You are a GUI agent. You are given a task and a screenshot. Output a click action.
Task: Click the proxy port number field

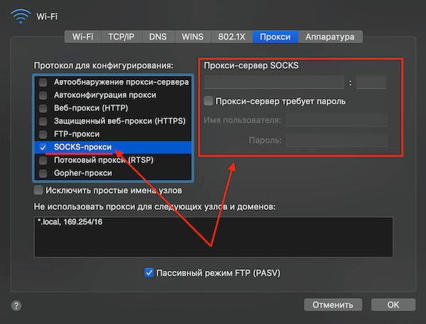tap(371, 82)
